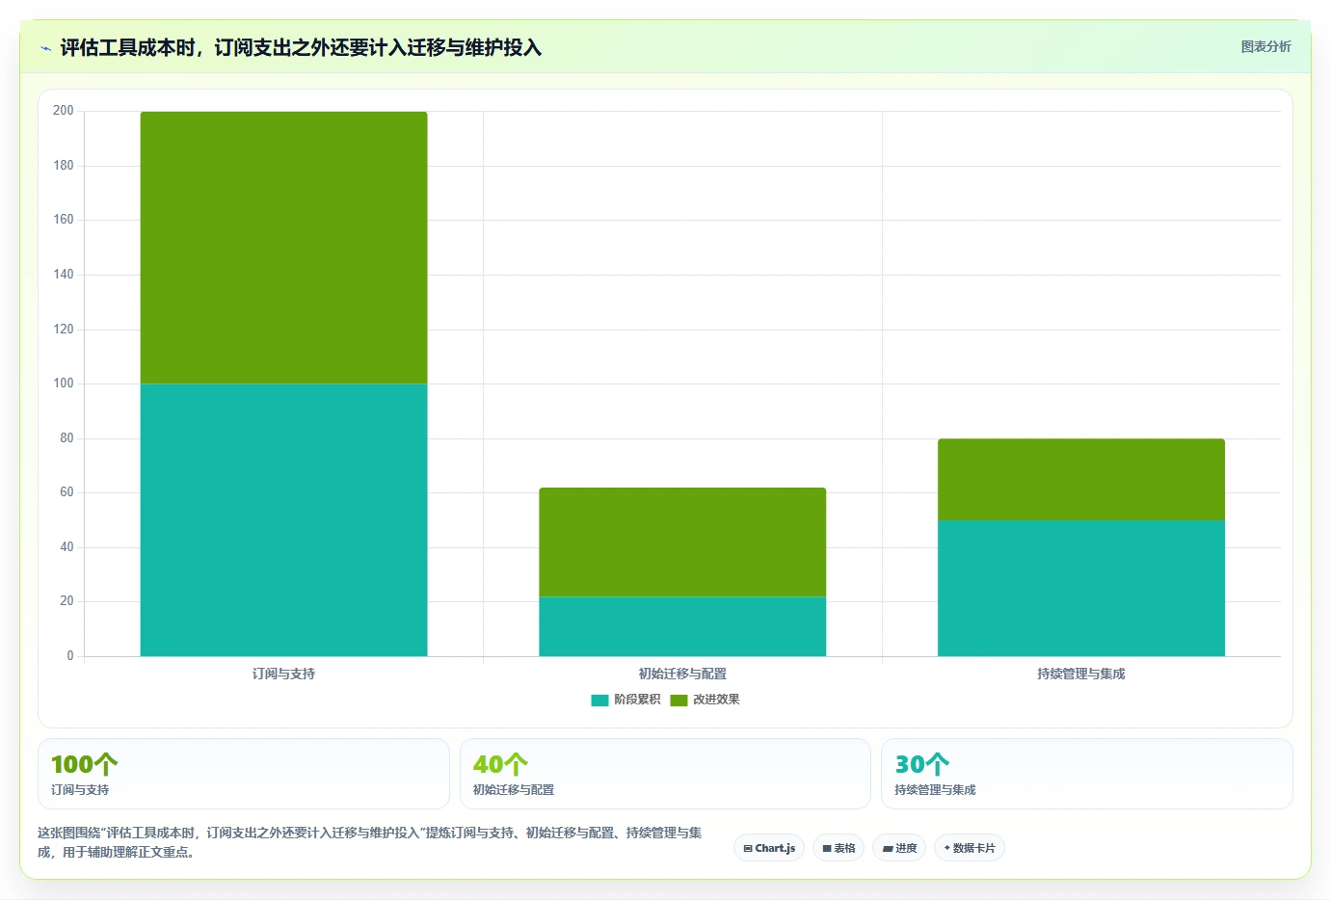Click the chart title 评估工具成本时 heading

pos(301,48)
